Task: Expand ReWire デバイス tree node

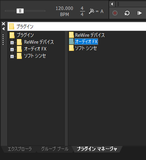Action: click(x=12, y=42)
